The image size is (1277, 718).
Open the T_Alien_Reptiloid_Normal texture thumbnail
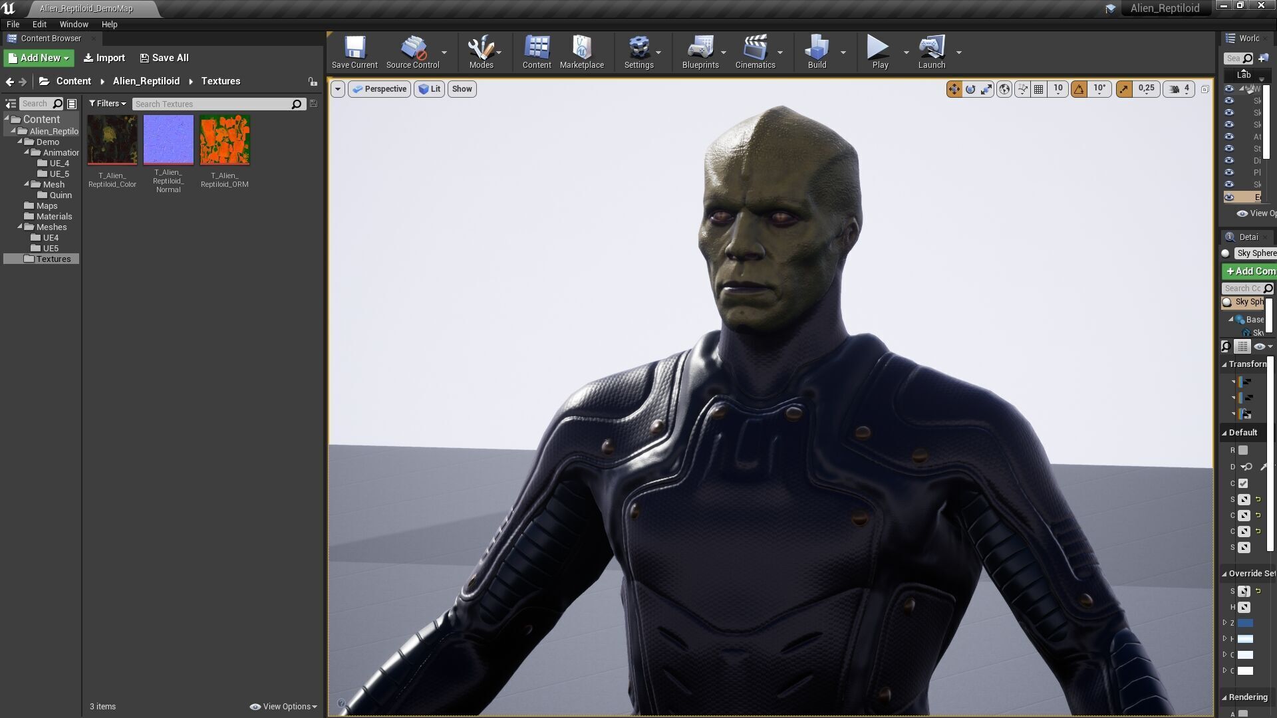click(168, 140)
